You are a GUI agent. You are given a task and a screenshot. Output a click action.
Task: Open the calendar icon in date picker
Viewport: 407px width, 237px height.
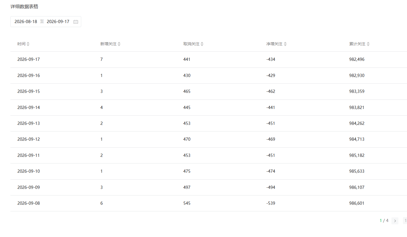coord(76,22)
